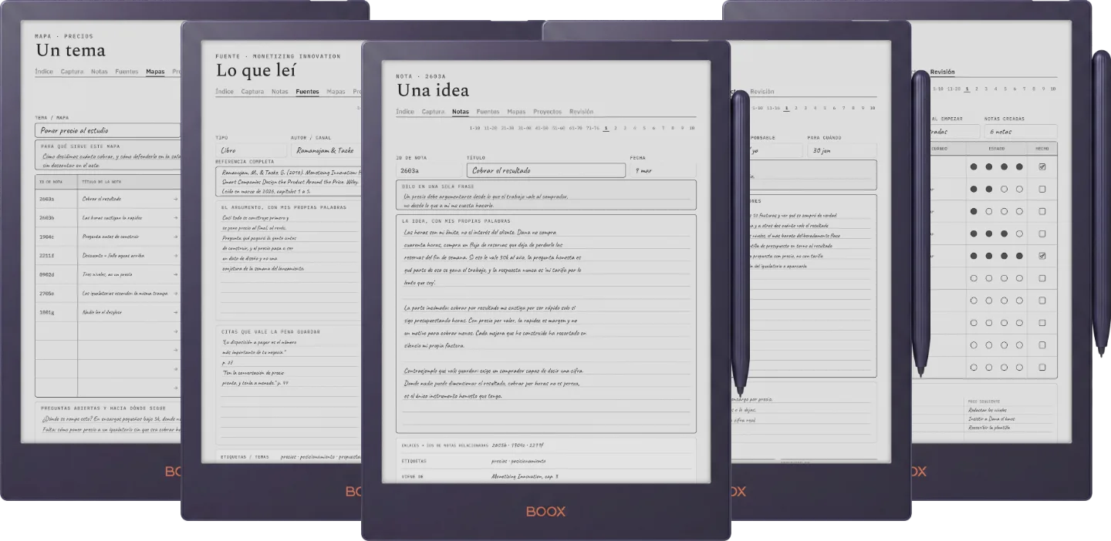This screenshot has width=1111, height=541.
Task: Open Mapas tab on Lo que leí page
Action: click(x=336, y=92)
